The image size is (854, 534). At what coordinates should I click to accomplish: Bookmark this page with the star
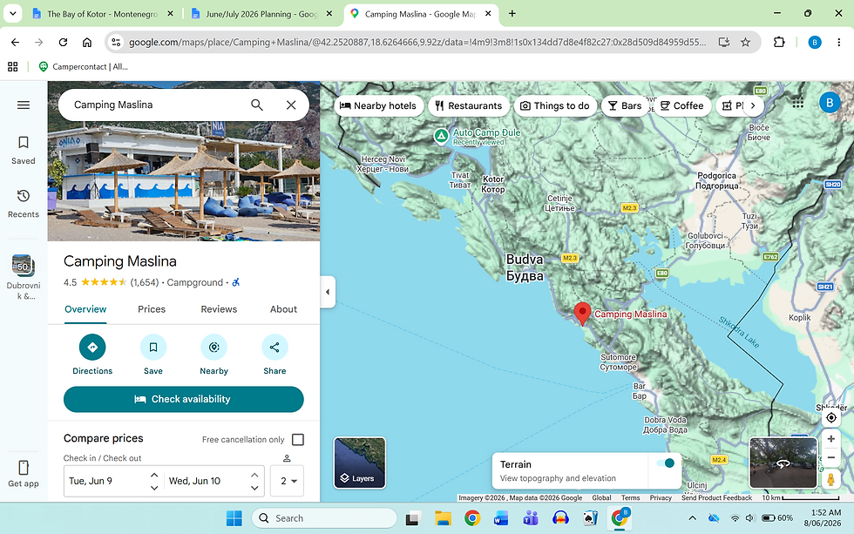click(745, 42)
